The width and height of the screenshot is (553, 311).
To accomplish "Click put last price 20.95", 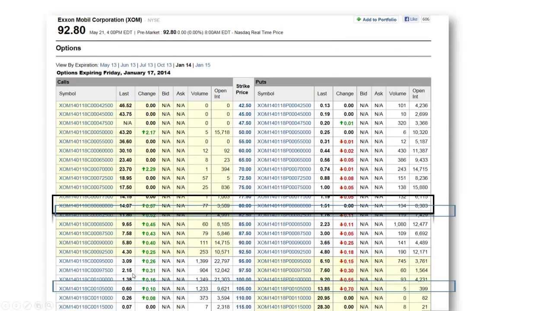I will point(323,298).
